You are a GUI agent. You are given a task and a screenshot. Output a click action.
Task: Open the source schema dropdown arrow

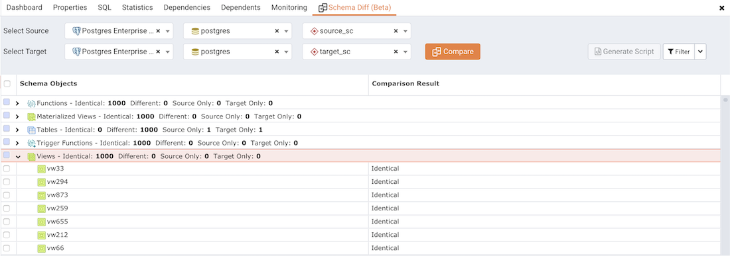click(x=405, y=32)
